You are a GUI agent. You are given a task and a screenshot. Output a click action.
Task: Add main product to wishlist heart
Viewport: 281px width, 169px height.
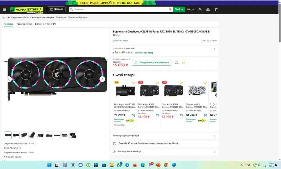pos(183,63)
